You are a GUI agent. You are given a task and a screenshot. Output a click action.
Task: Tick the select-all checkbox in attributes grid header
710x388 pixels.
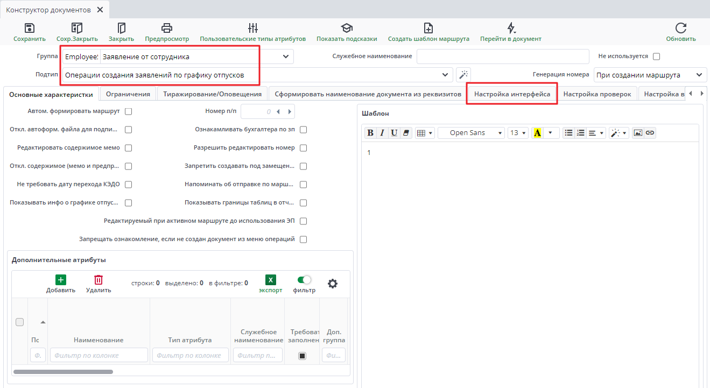[19, 322]
